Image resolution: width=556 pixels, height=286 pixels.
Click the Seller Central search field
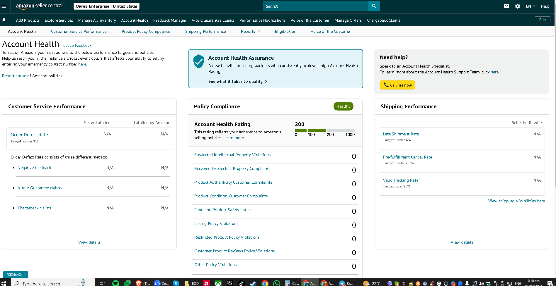pyautogui.click(x=316, y=6)
